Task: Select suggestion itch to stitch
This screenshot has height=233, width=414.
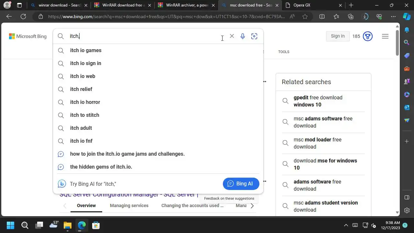Action: click(158, 115)
